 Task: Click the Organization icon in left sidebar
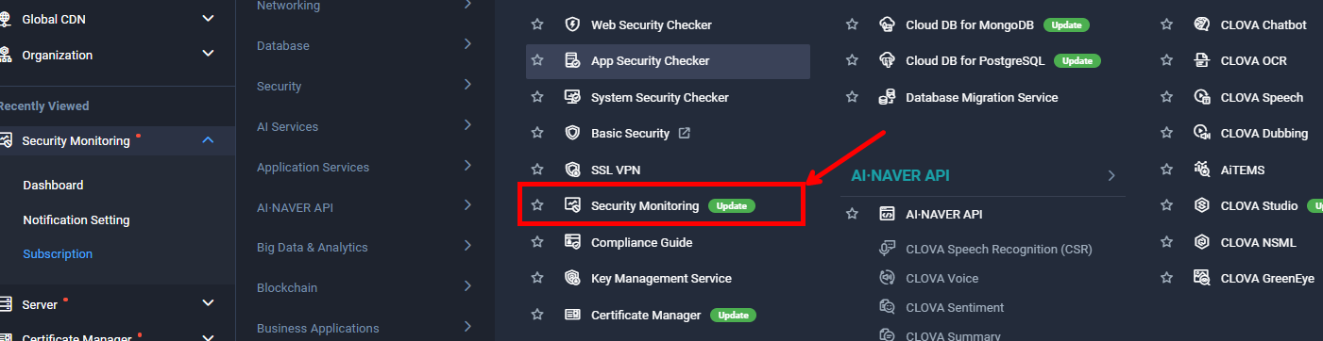point(6,55)
